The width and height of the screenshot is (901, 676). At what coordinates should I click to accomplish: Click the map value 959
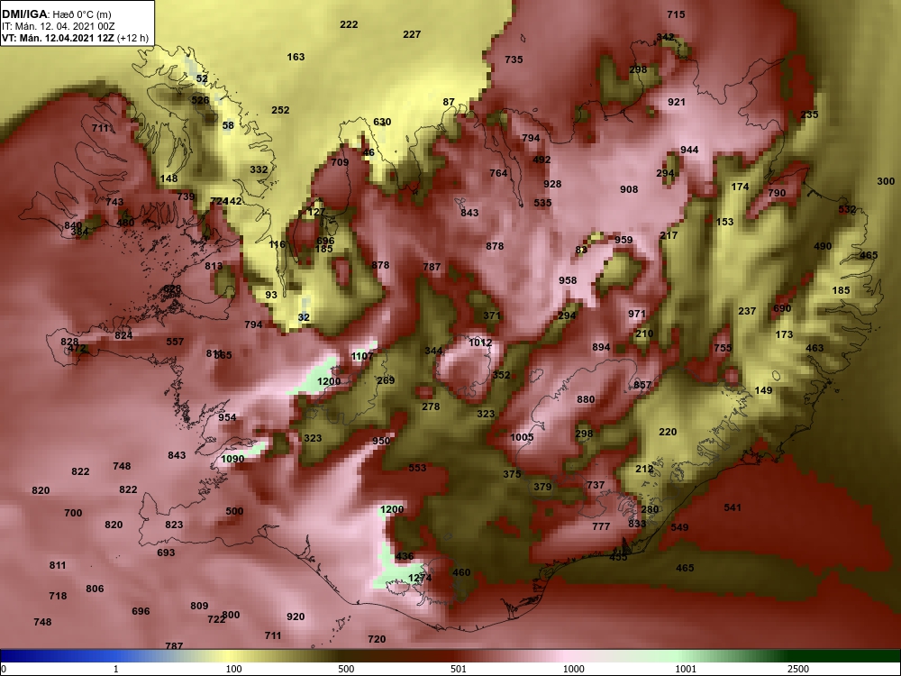tap(623, 240)
